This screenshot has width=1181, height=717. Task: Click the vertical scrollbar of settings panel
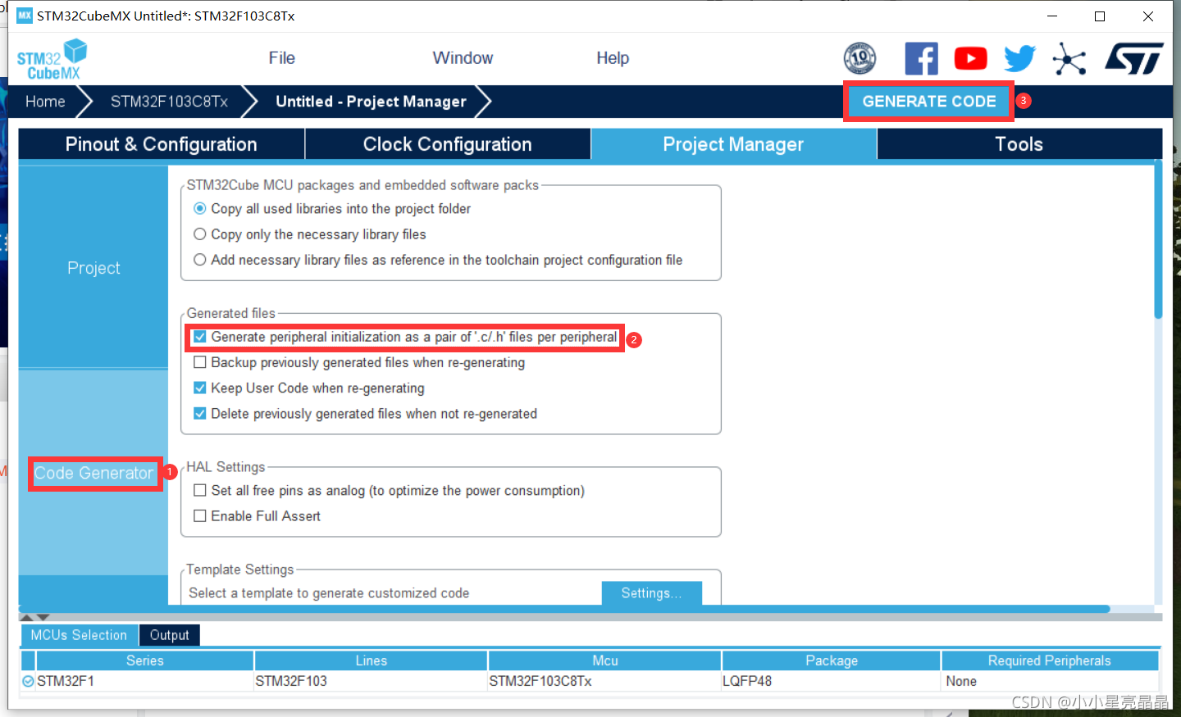(1158, 239)
